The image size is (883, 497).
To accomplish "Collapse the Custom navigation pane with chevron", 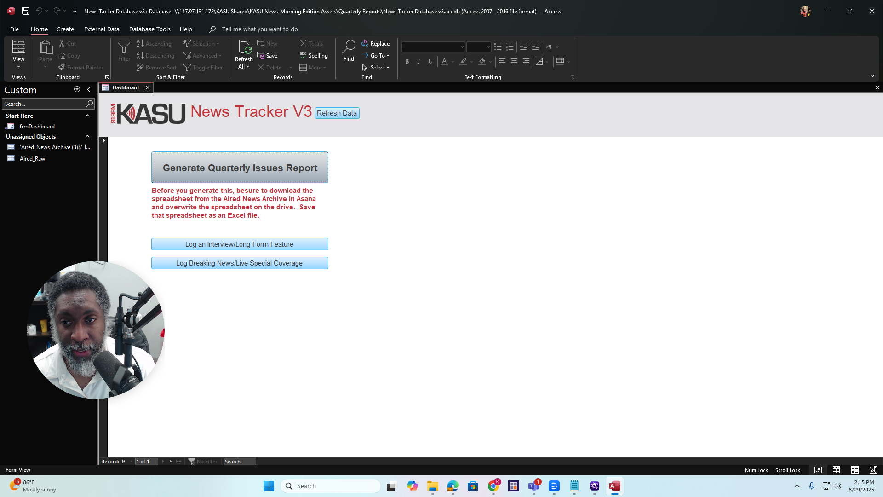I will [89, 89].
